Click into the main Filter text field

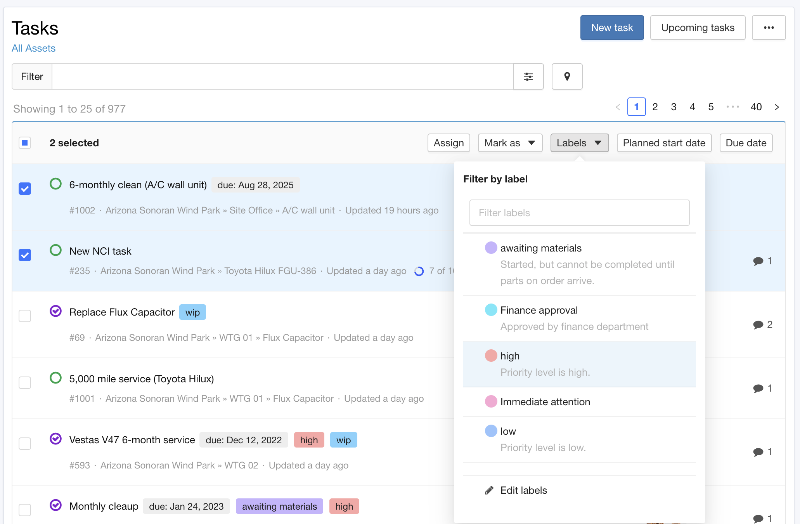coord(282,76)
